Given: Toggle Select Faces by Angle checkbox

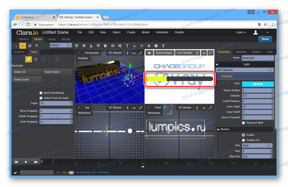Looking at the screenshot, I should point(41,98).
